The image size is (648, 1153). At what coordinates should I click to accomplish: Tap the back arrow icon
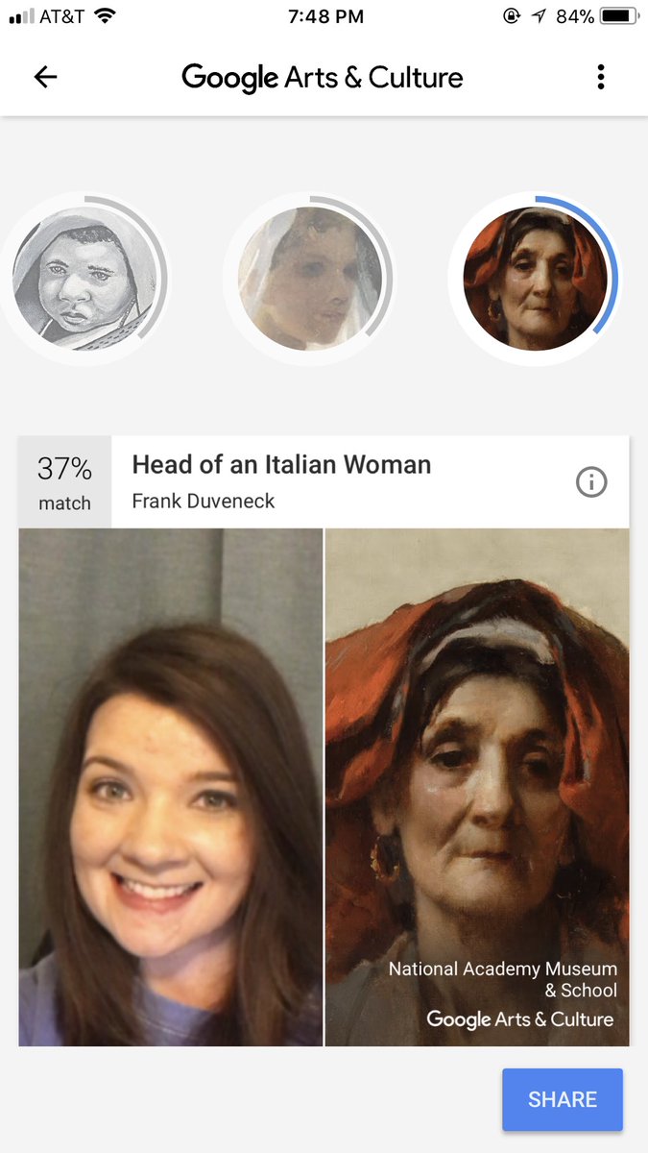click(45, 78)
